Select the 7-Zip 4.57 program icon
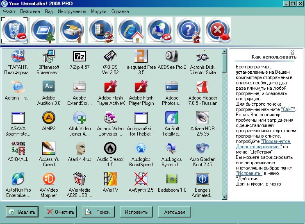The image size is (305, 224). pos(80,57)
